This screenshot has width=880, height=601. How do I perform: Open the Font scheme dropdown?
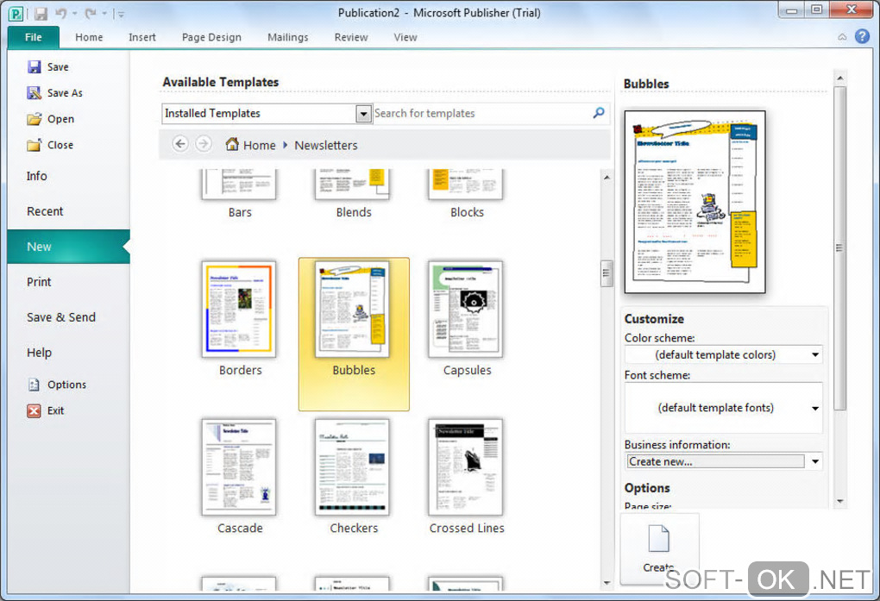pos(815,408)
